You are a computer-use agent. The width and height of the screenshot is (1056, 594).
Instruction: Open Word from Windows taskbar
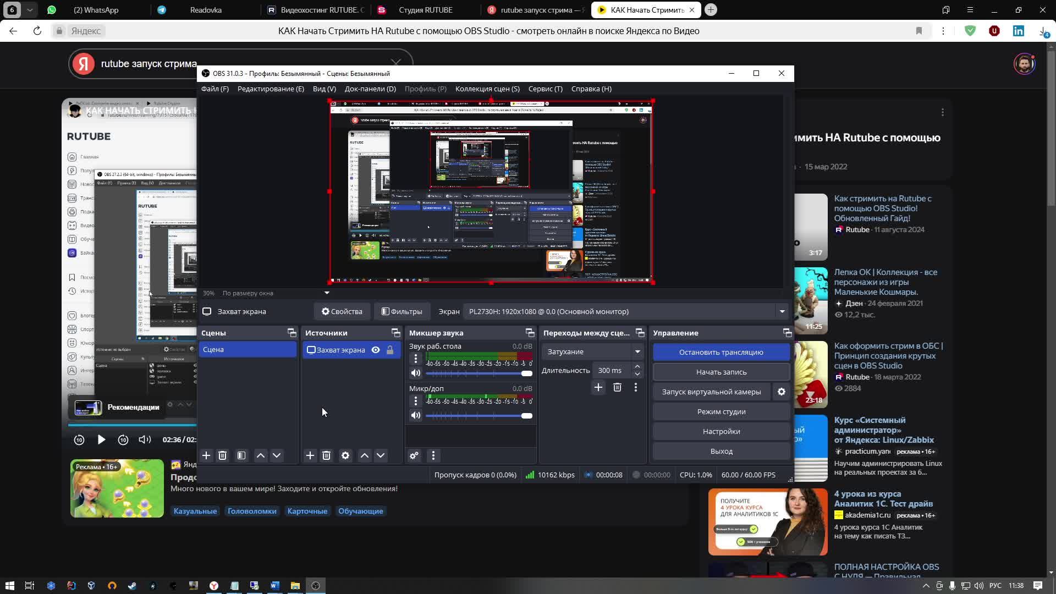tap(275, 586)
